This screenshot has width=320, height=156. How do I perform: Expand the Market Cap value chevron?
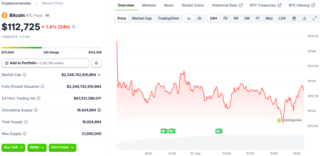click(x=99, y=75)
